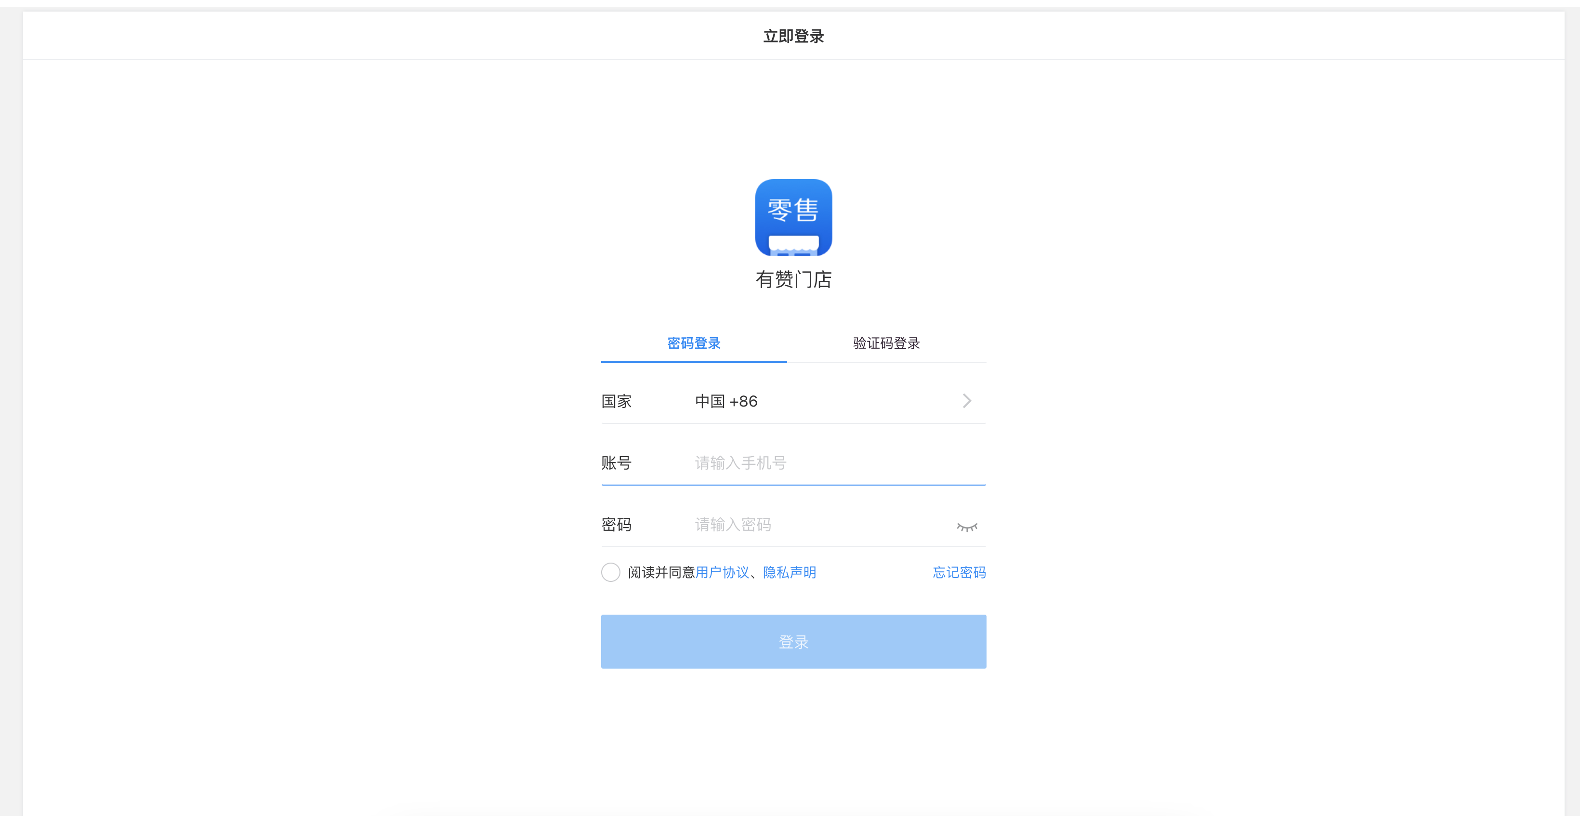1580x816 pixels.
Task: Click the right chevron next to 中国 +86
Action: (967, 401)
